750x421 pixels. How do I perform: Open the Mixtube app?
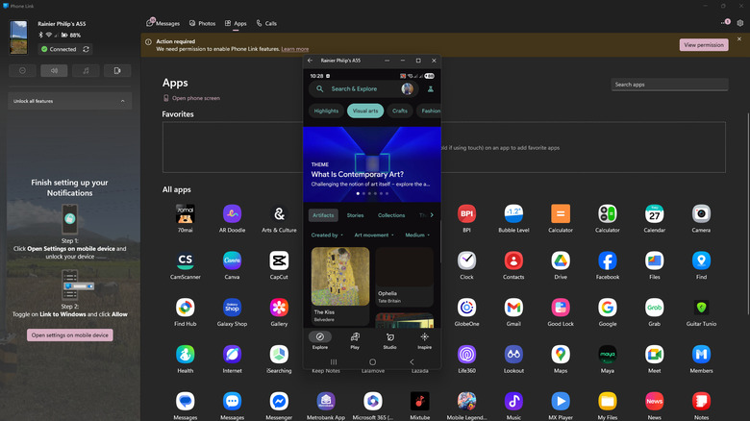[x=419, y=402]
